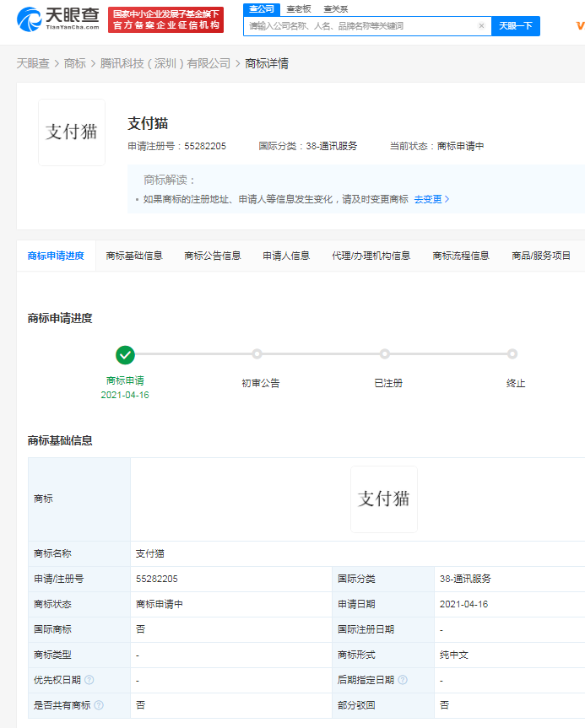Click the 商标解读 label
Screen dimensions: 585x728
click(x=169, y=180)
